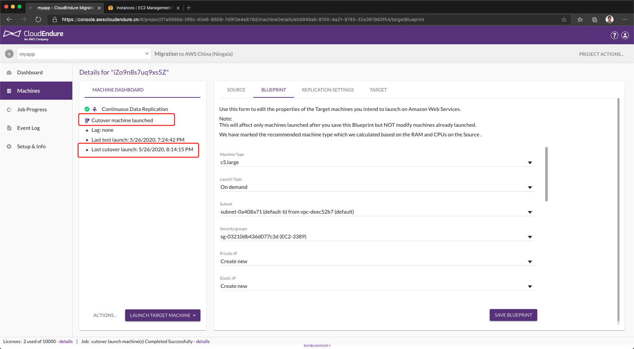
Task: Switch to the Replication Settings tab
Action: point(328,90)
